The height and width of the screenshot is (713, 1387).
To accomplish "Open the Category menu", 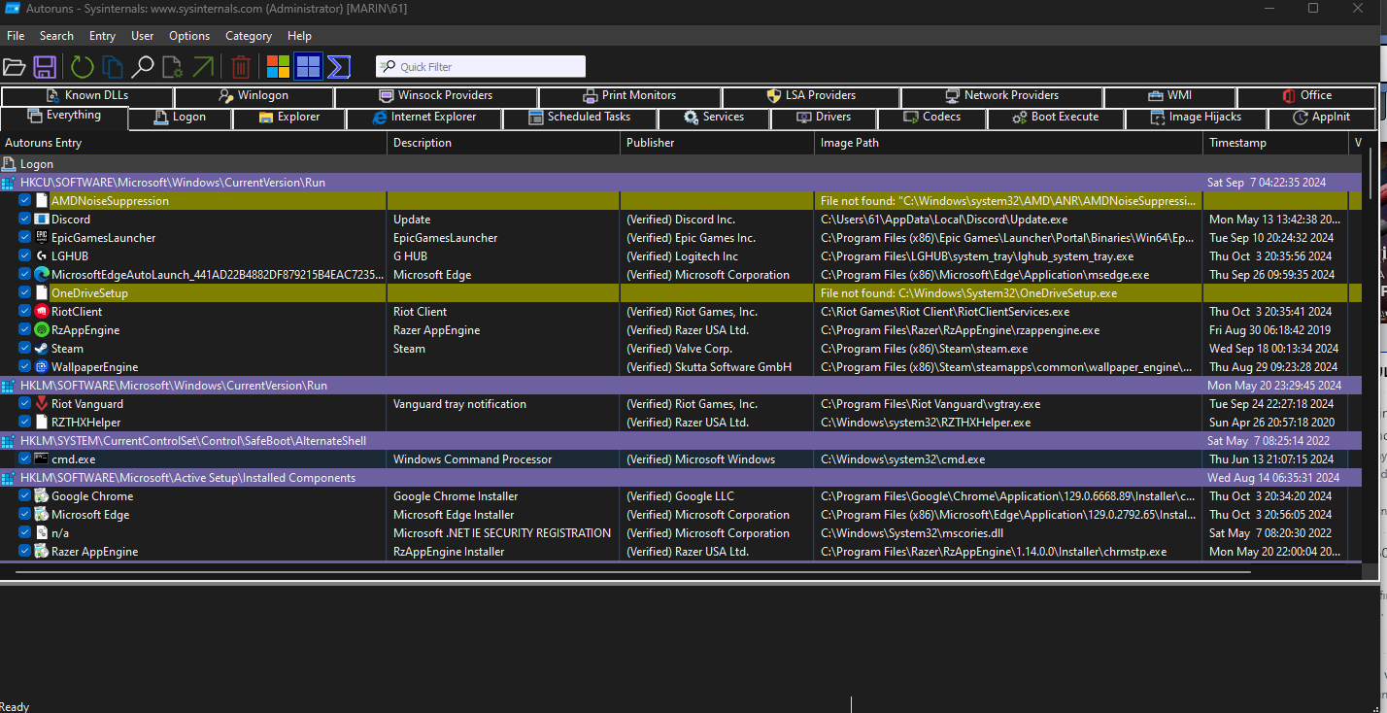I will (x=249, y=36).
